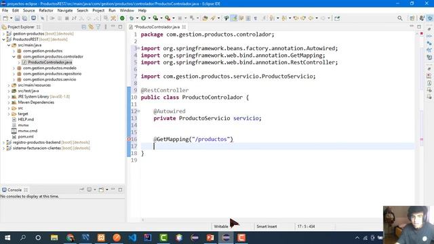
Task: Fold imports using line 3 marker
Action: coord(138,48)
